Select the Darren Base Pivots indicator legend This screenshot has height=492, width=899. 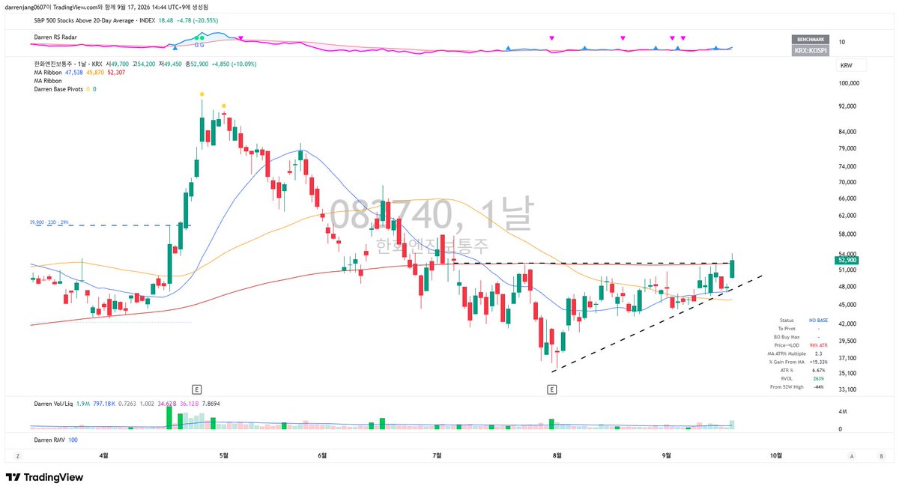[59, 88]
